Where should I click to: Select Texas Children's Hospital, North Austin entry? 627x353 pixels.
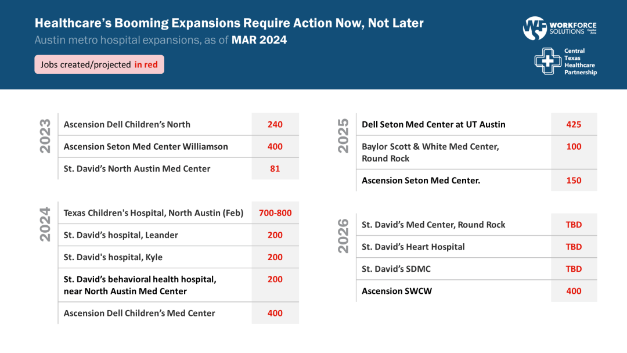(x=153, y=212)
